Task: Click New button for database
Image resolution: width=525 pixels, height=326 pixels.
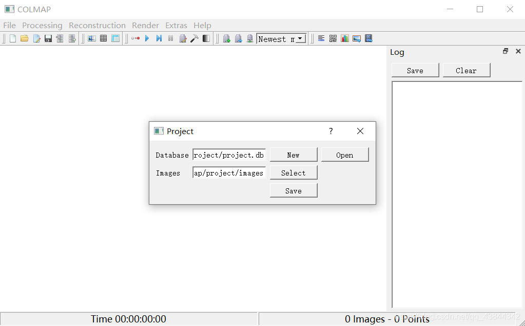Action: (294, 155)
